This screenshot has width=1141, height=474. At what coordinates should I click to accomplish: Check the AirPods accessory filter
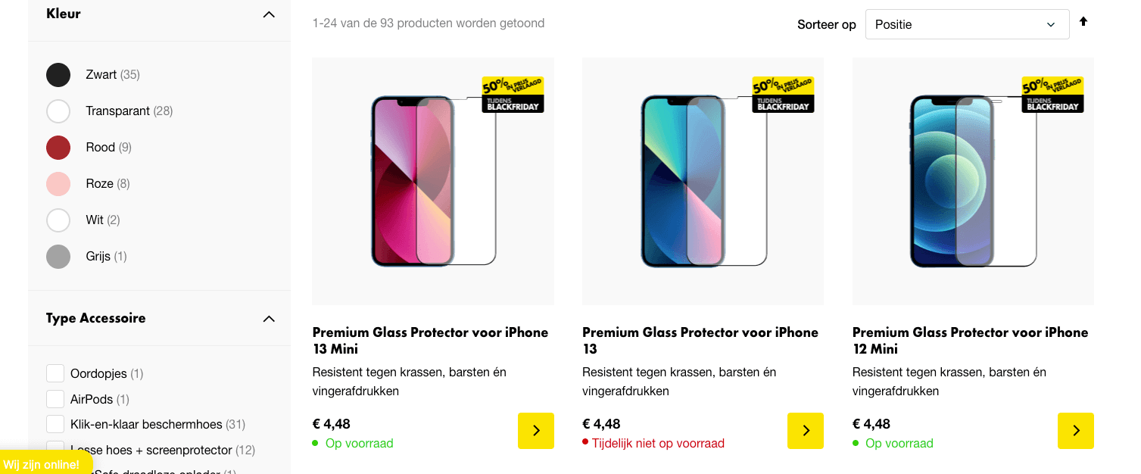coord(55,398)
